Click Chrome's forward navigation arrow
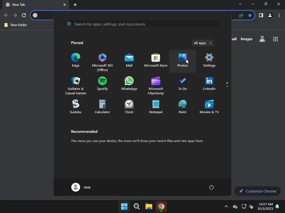Viewport: 285px width, 213px height. tap(15, 15)
